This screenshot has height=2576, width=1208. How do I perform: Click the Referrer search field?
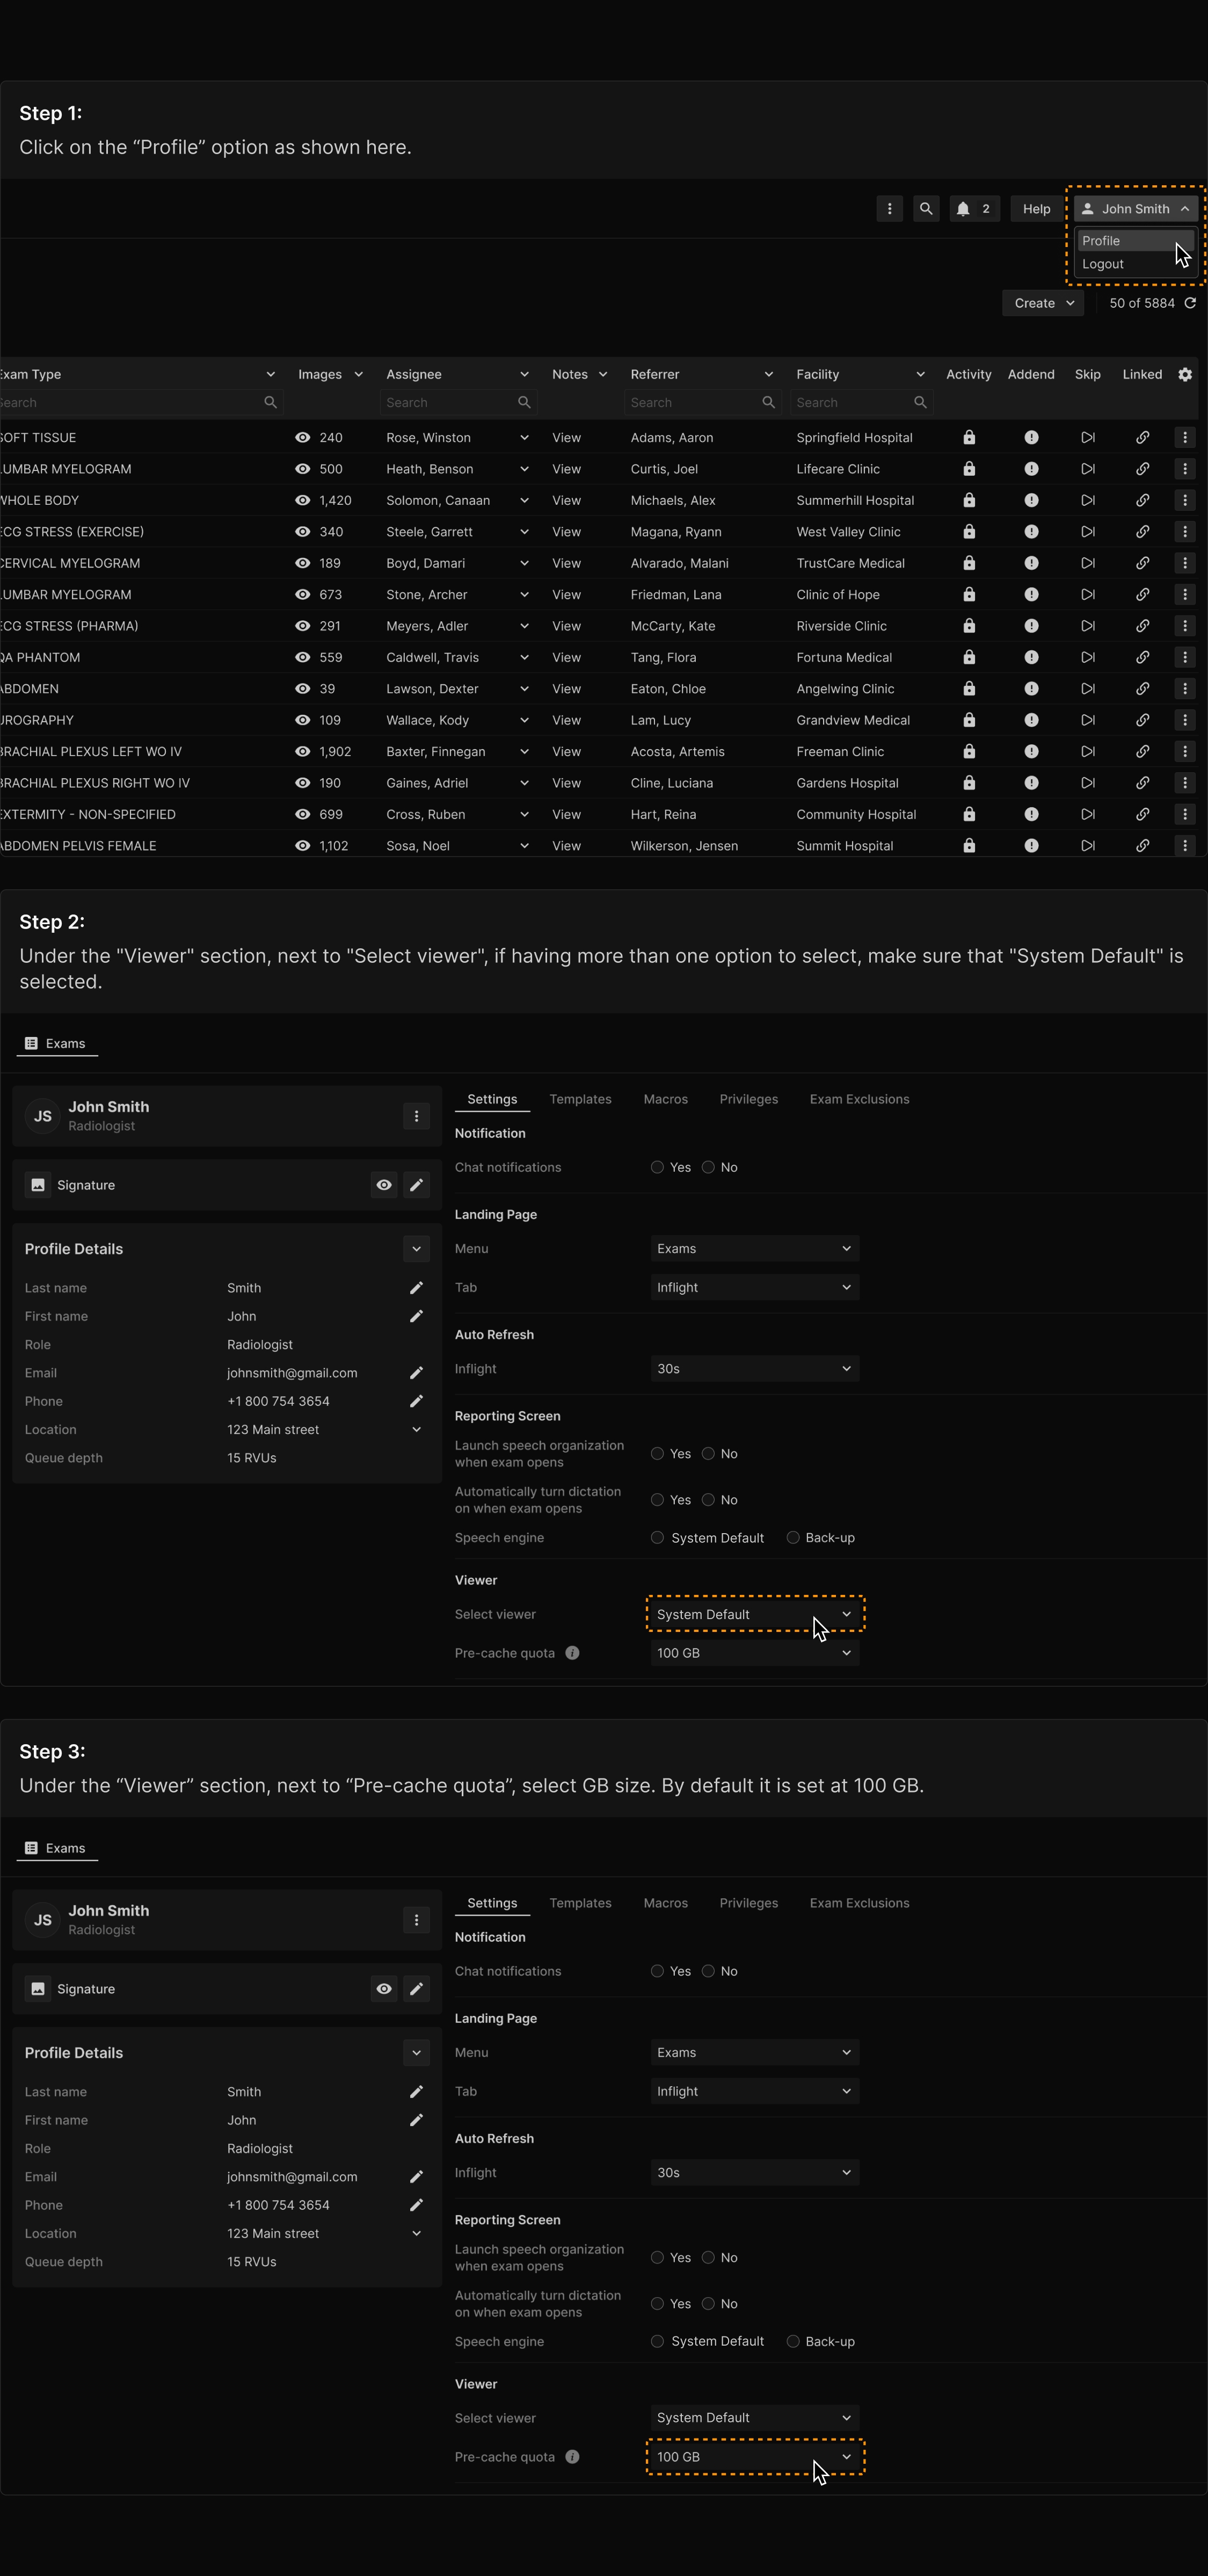pos(703,402)
